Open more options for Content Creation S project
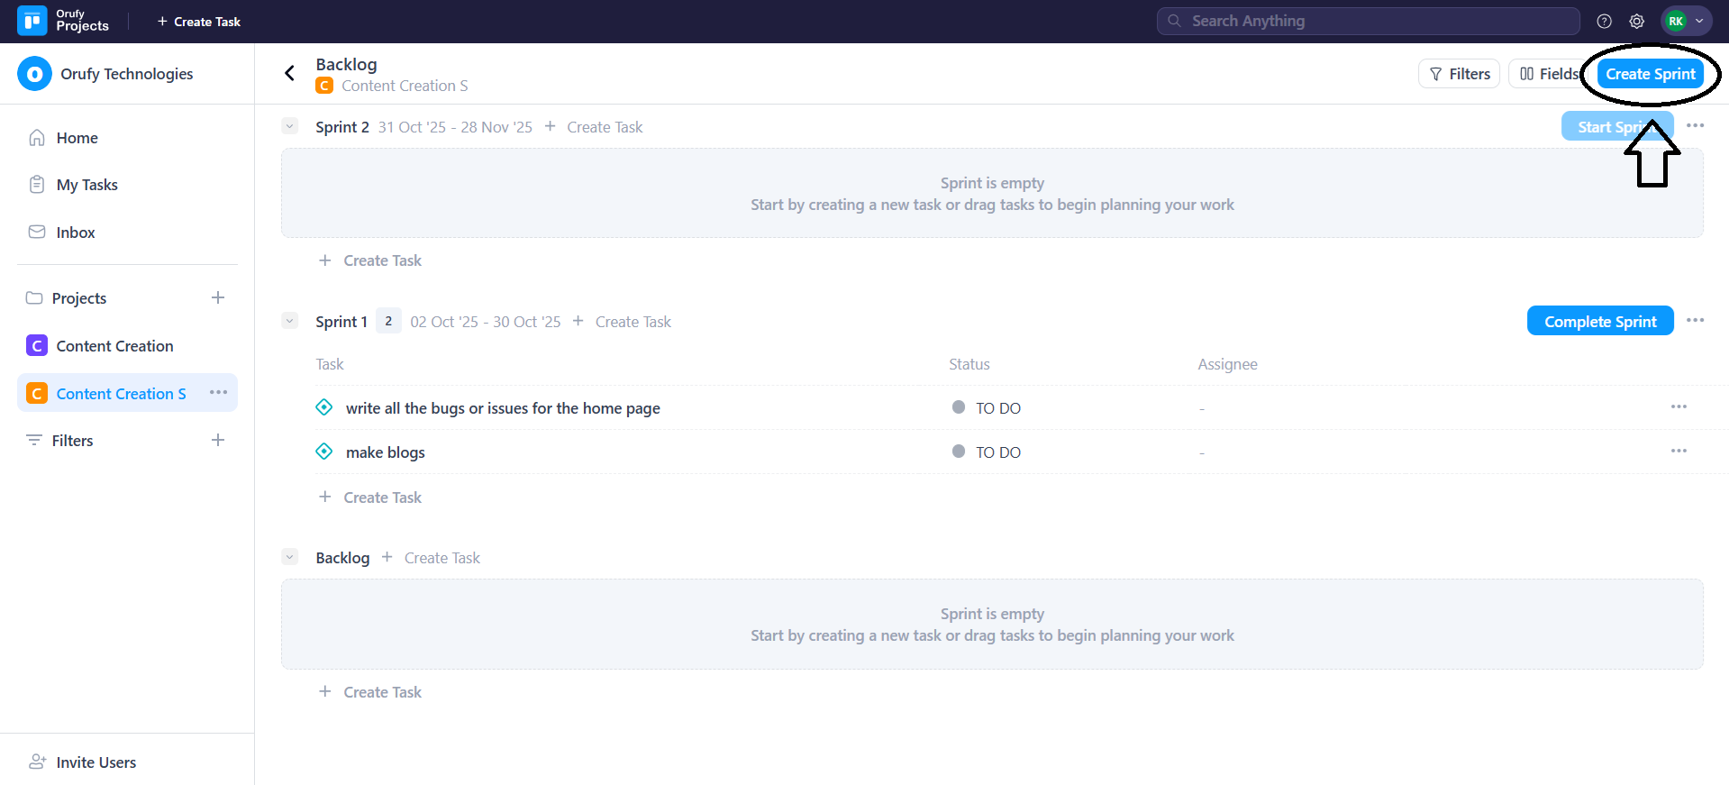 coord(218,393)
